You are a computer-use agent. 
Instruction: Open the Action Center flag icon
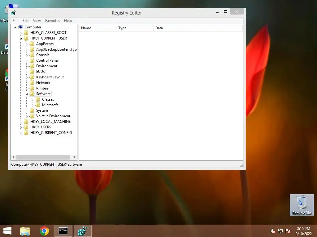288,231
